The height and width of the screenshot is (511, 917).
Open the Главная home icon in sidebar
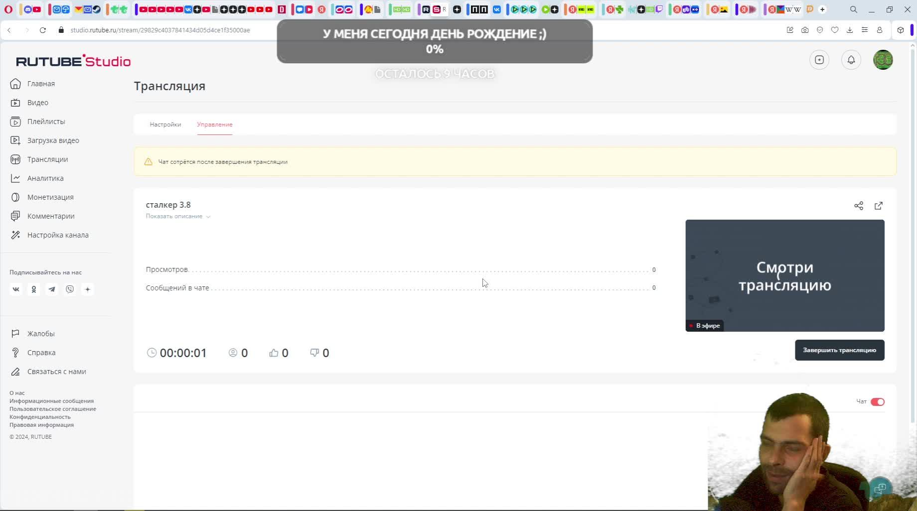pyautogui.click(x=15, y=84)
